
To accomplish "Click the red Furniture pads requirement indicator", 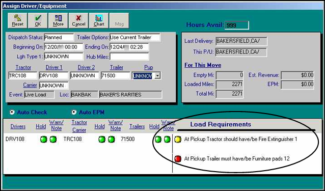I will point(178,159).
